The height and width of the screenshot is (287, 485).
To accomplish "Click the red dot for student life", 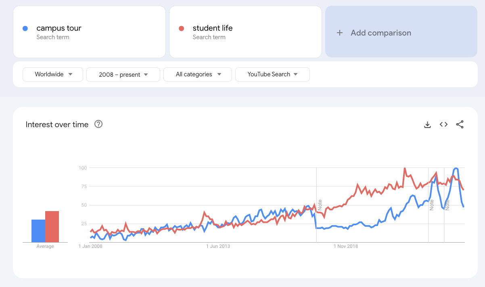I will tap(181, 28).
